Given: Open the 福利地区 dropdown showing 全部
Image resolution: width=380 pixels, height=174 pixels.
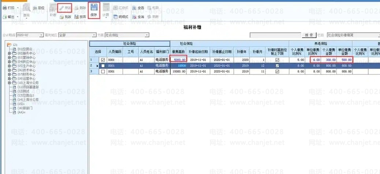Looking at the screenshot, I should [x=94, y=35].
